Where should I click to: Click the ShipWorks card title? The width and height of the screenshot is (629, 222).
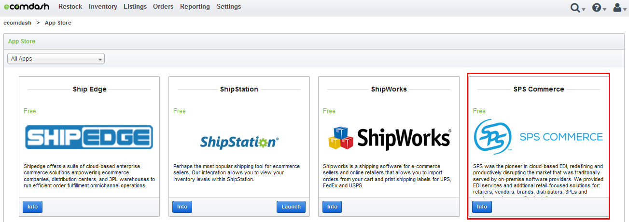pyautogui.click(x=389, y=89)
